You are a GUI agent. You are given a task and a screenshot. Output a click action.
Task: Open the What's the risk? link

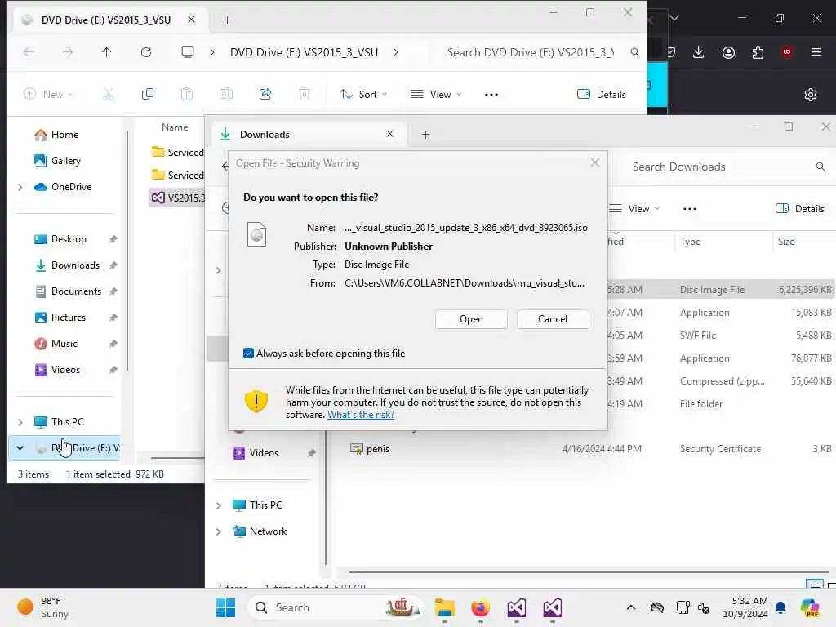pos(360,414)
